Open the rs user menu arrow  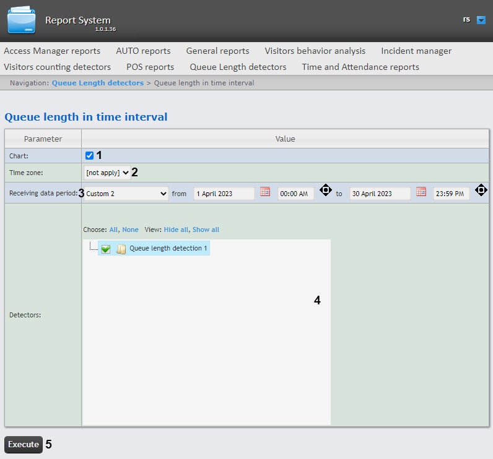tap(481, 20)
